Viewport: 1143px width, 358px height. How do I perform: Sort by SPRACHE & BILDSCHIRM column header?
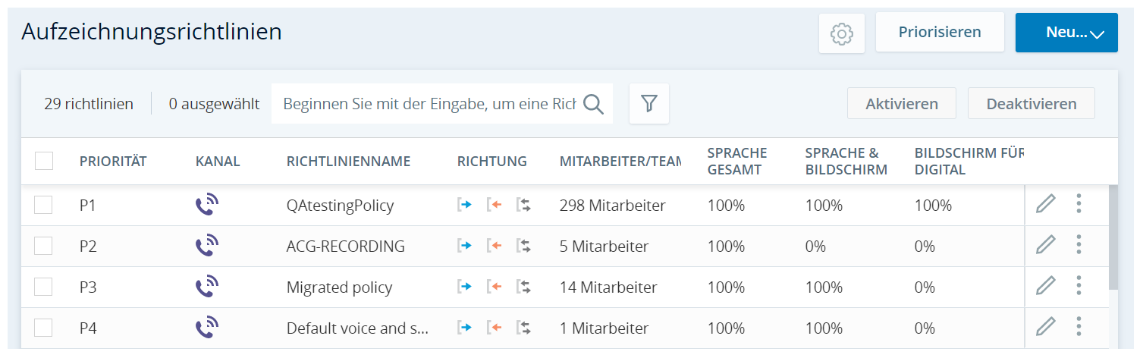click(846, 161)
